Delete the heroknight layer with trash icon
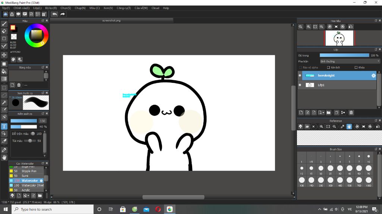This screenshot has width=382, height=214. point(351,113)
